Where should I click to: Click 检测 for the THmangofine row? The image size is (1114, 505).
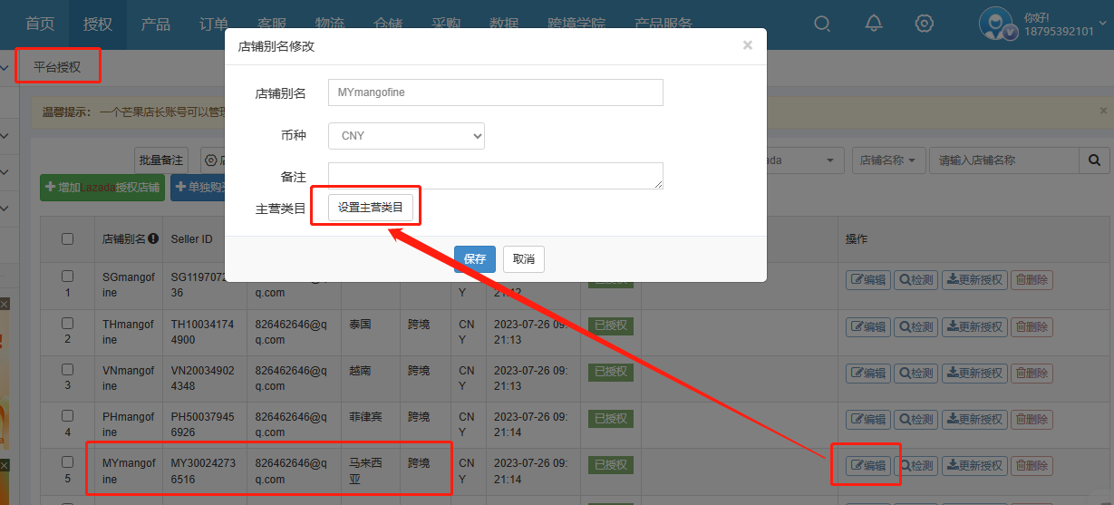tap(915, 326)
